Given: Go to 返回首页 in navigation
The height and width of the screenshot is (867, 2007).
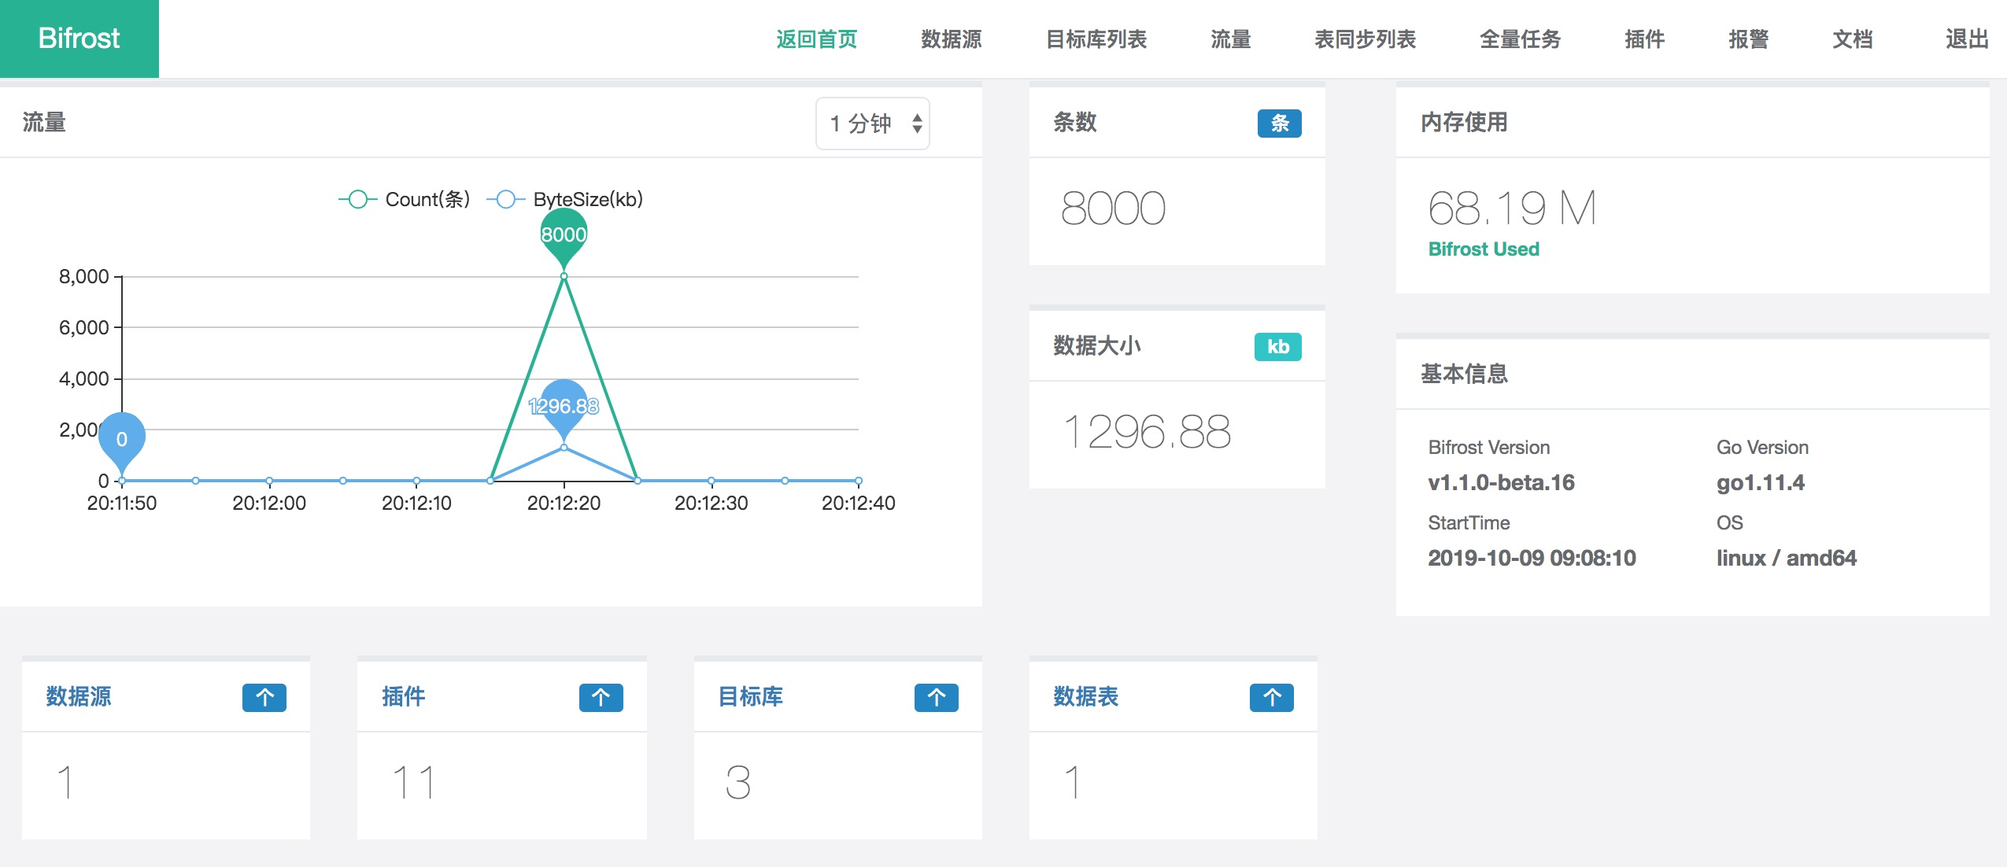Looking at the screenshot, I should click(x=816, y=39).
